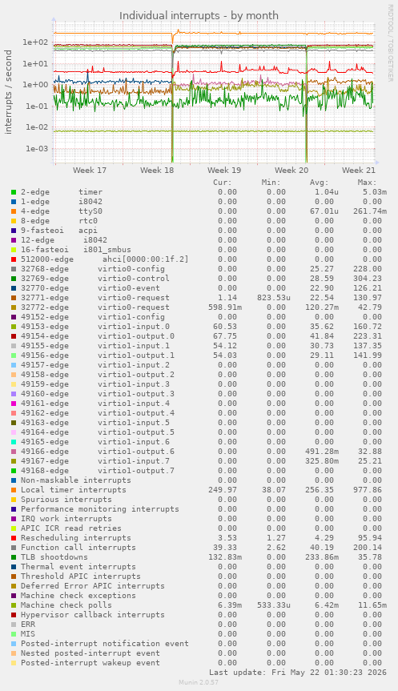Click the graph title Individual interrupts - by month
398x691 pixels.
pyautogui.click(x=199, y=15)
